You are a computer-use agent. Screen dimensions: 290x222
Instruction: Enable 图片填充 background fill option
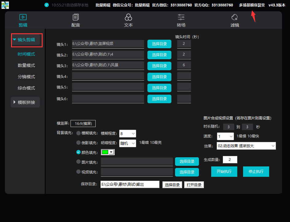tap(79, 162)
